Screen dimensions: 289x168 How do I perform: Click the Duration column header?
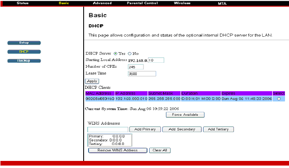201,93
